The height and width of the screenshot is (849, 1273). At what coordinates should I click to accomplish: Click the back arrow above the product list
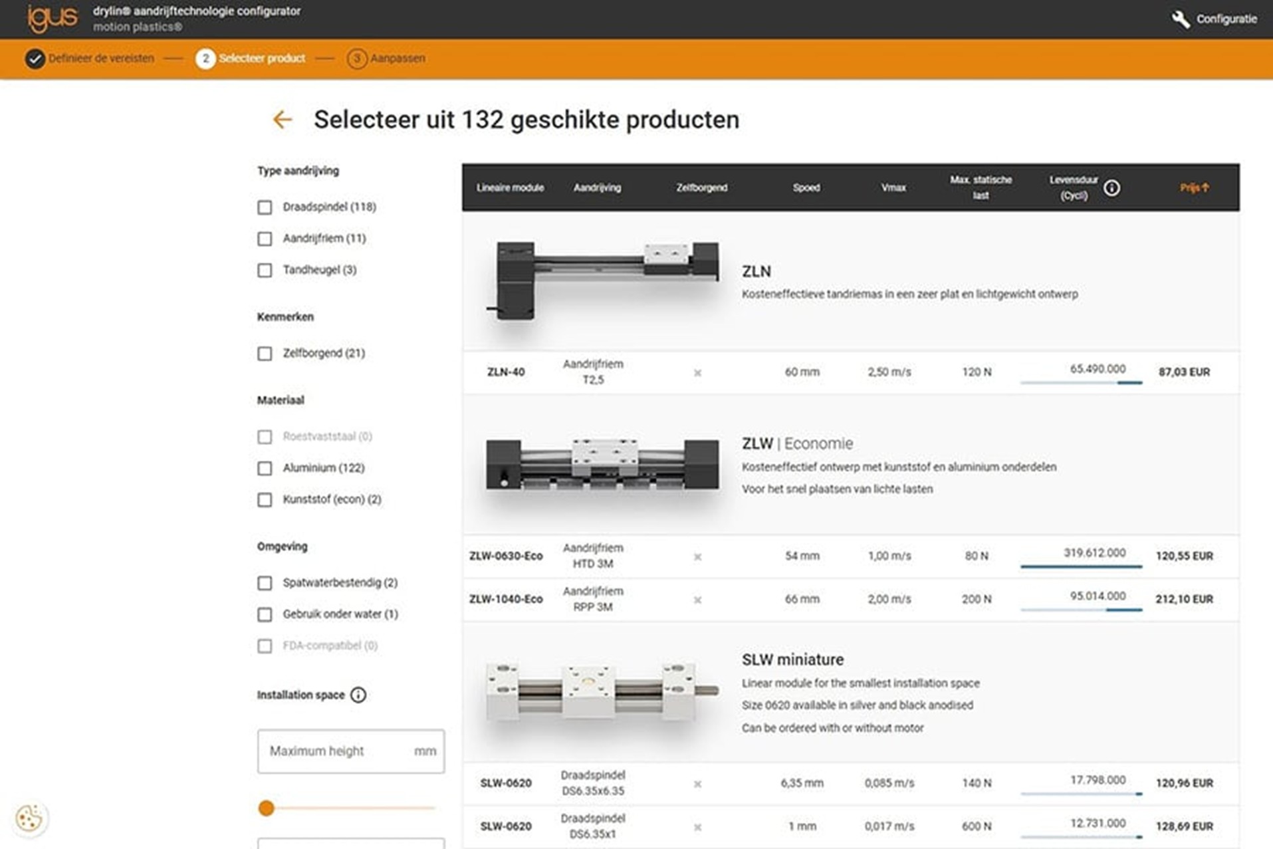pos(282,120)
